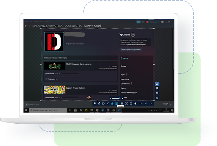This screenshot has height=146, width=217.
Task: Select the highlighter marker tool
Action: click(112, 104)
